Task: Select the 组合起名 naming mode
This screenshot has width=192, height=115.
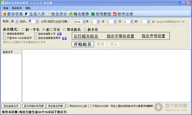Action: (x=64, y=29)
